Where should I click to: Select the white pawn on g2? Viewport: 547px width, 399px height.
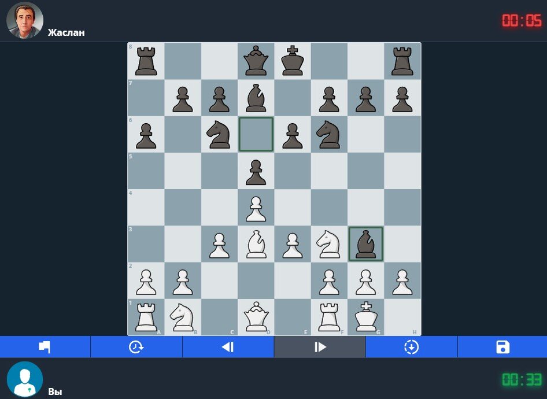[365, 282]
